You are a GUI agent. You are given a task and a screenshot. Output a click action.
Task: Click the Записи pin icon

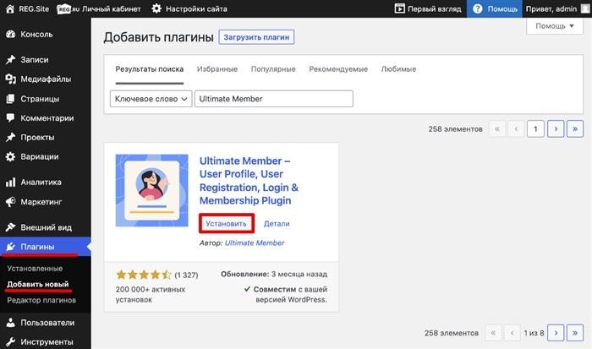(x=10, y=60)
